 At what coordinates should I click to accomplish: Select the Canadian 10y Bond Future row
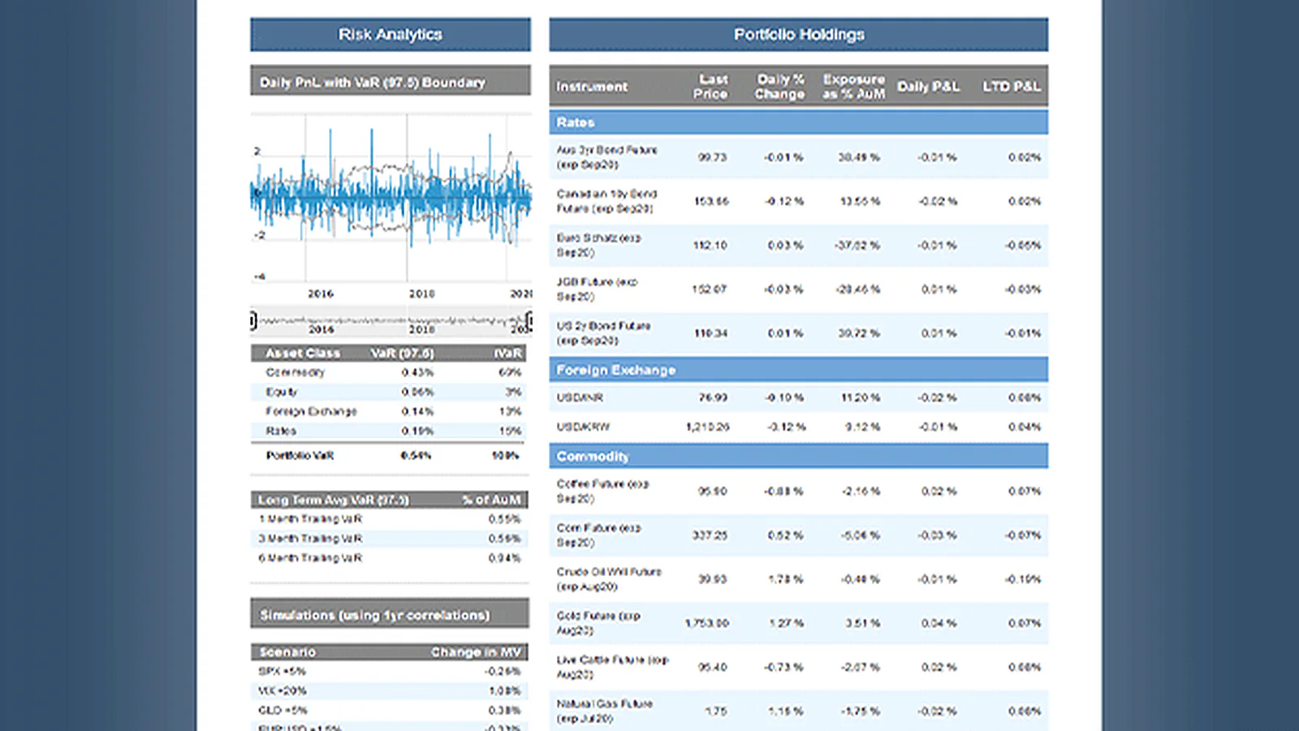point(799,201)
